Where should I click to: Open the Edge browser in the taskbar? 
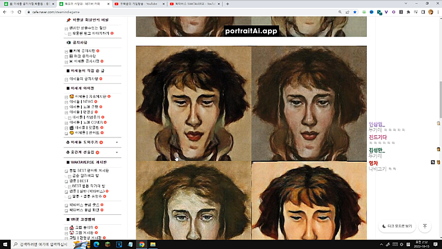coord(96,244)
